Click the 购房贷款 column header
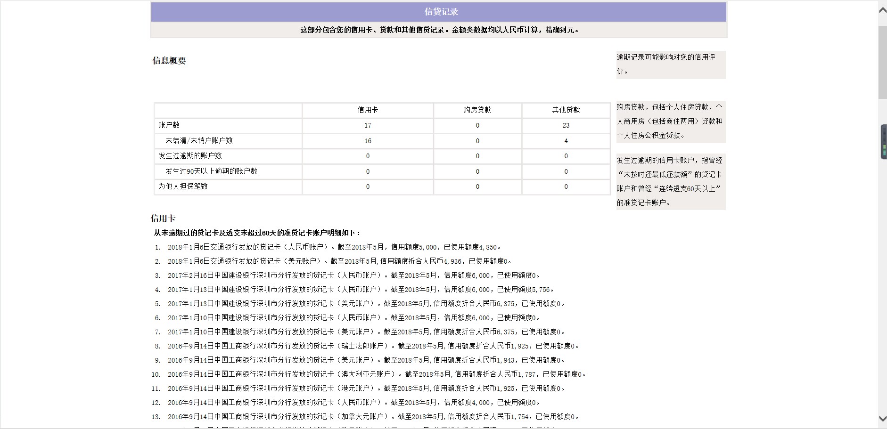This screenshot has width=887, height=429. click(477, 110)
